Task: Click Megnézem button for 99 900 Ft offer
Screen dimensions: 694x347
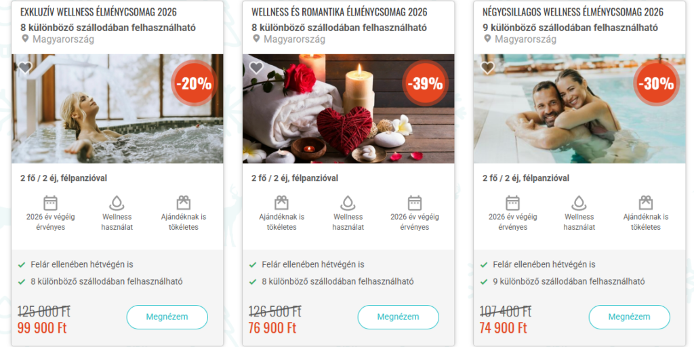Action: [x=167, y=317]
